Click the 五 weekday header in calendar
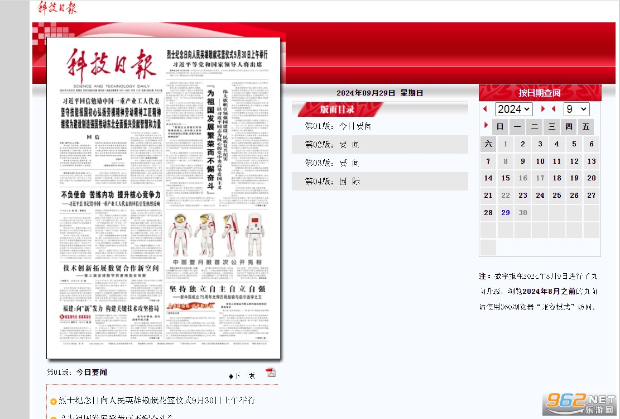This screenshot has height=419, width=620. (586, 127)
